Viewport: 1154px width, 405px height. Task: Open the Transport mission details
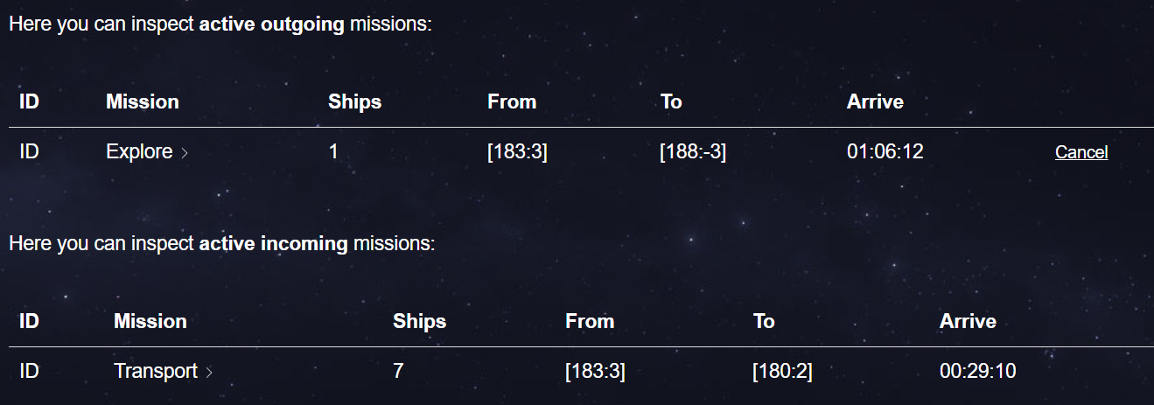156,372
